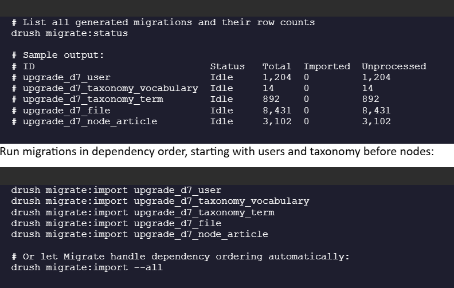Click the "# Sample output:" comment

58,55
